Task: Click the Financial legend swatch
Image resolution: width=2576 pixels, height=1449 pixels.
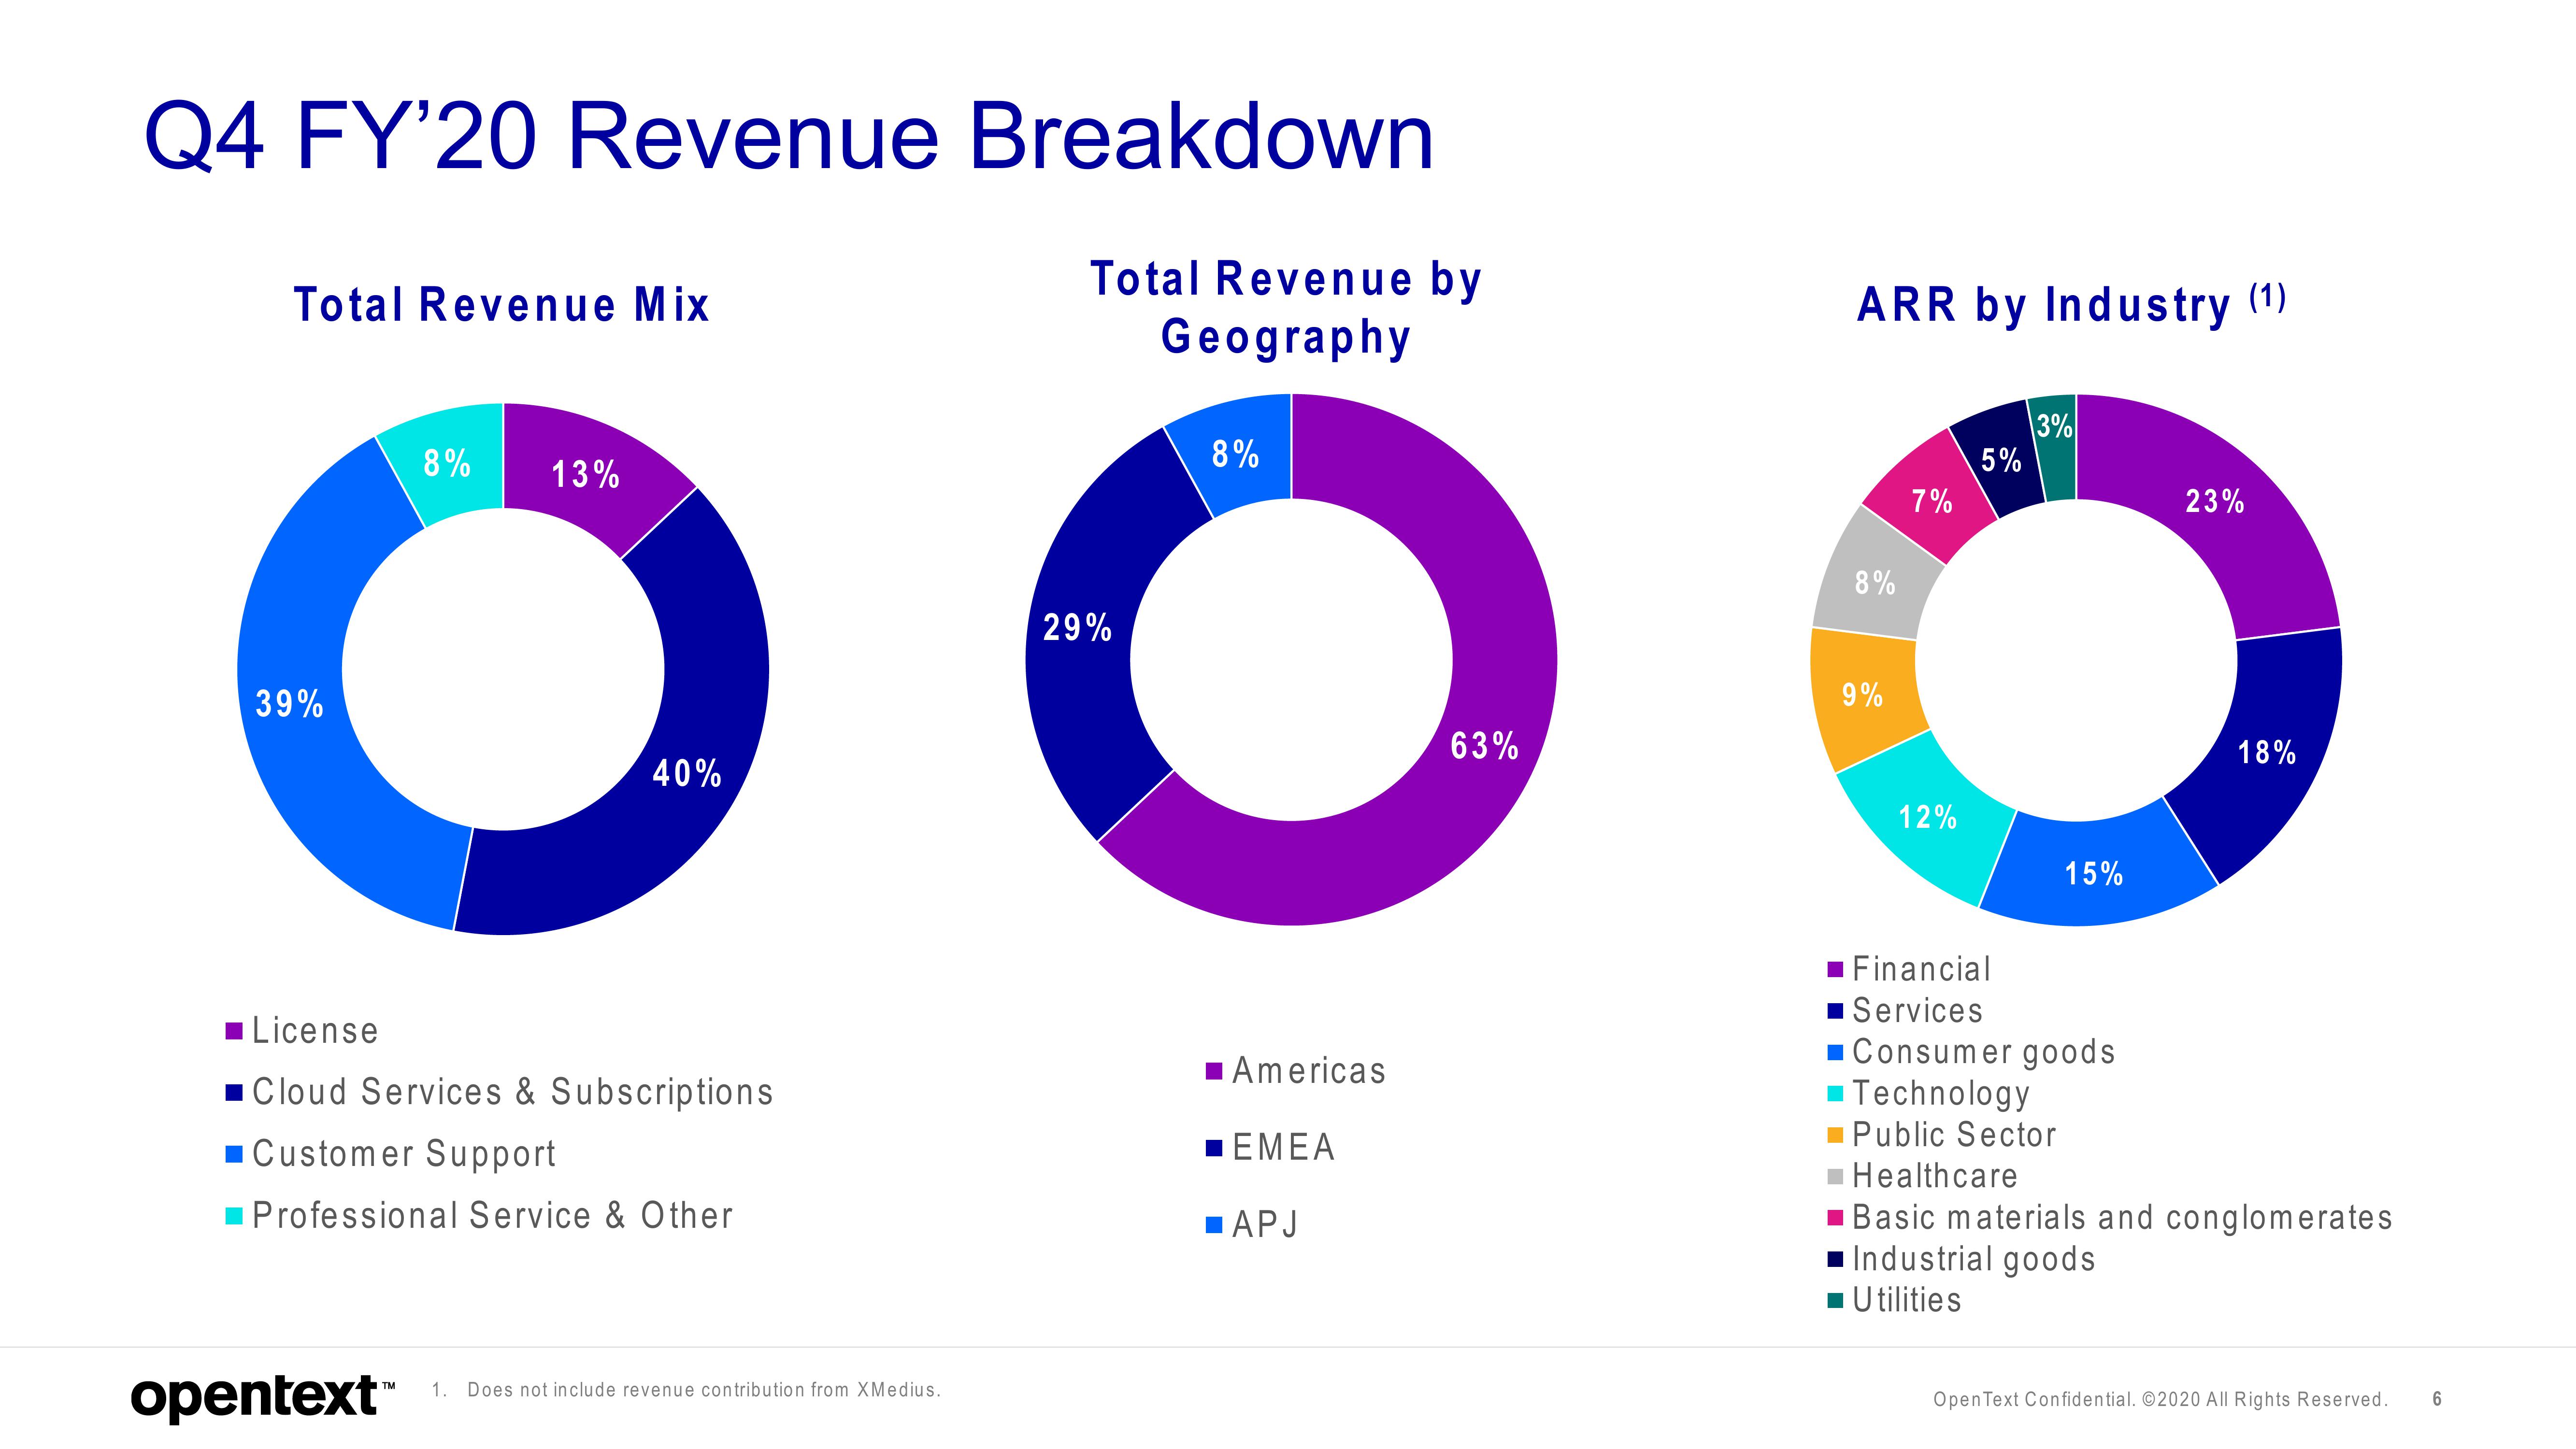Action: click(x=1835, y=969)
